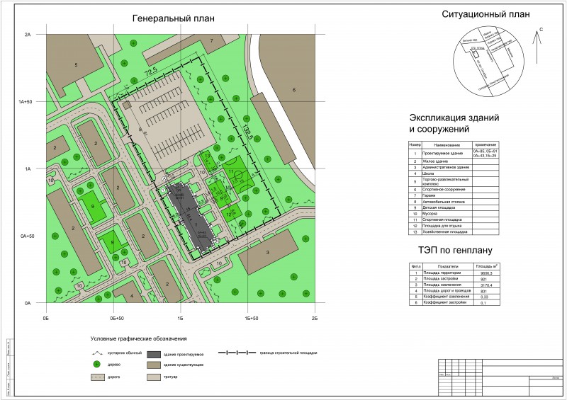
Task: Click the 'Экспликация зданий и сооружений' heading
Action: click(x=454, y=123)
